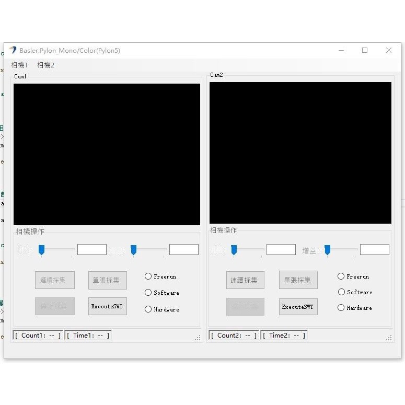Screen dimensions: 405x405
Task: Choose Hardware trigger for Cam2
Action: (x=341, y=308)
